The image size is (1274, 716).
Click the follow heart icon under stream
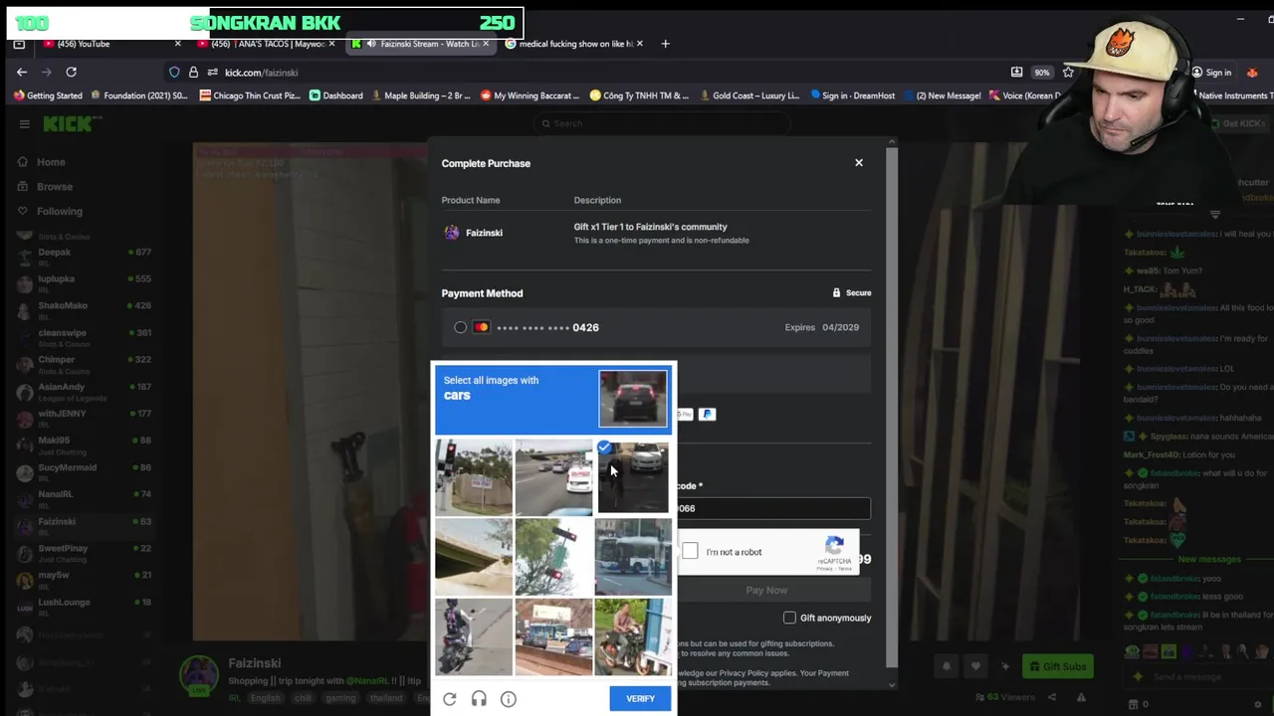tap(975, 666)
